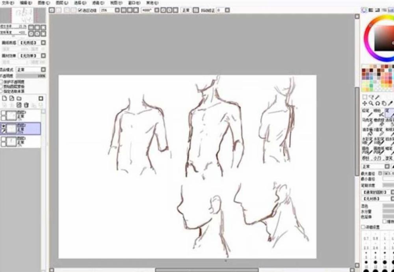Create a new layer from layer panel
Screen dimensions: 394x272
click(5, 98)
